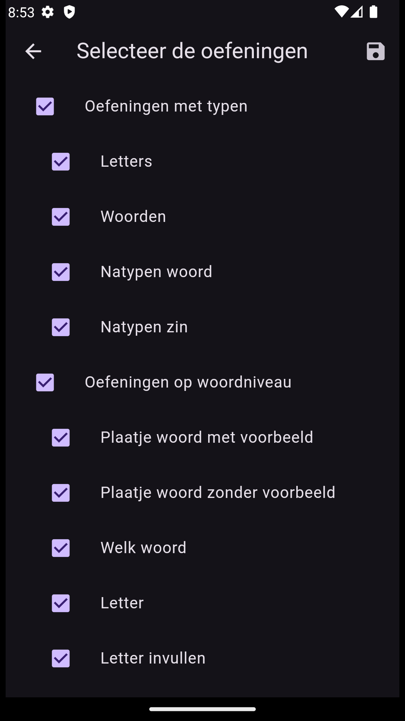This screenshot has width=405, height=721.
Task: Toggle the 'Natypen woord' checkbox
Action: 61,272
